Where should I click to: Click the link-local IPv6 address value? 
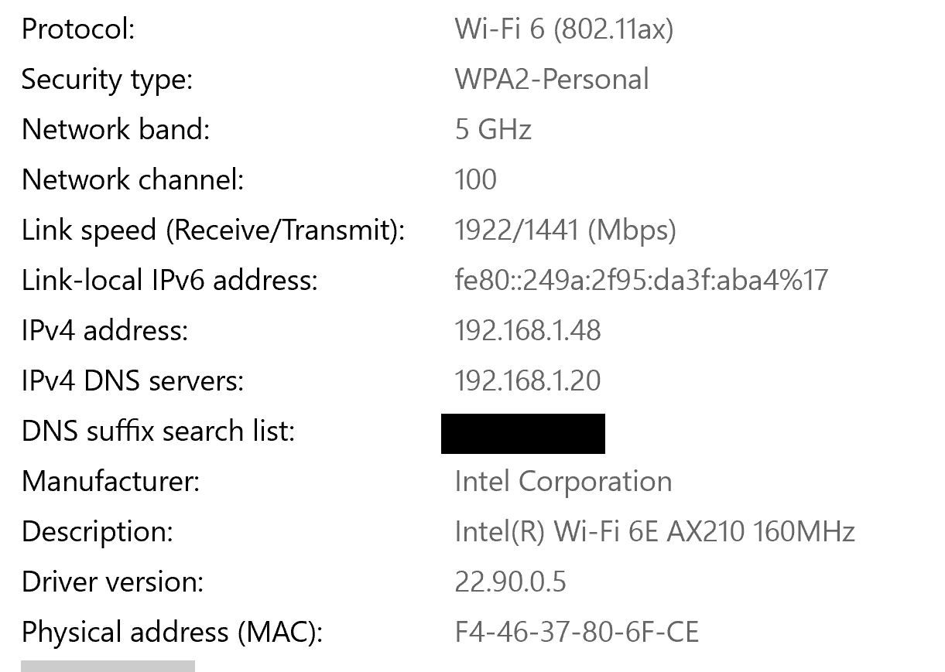[641, 280]
